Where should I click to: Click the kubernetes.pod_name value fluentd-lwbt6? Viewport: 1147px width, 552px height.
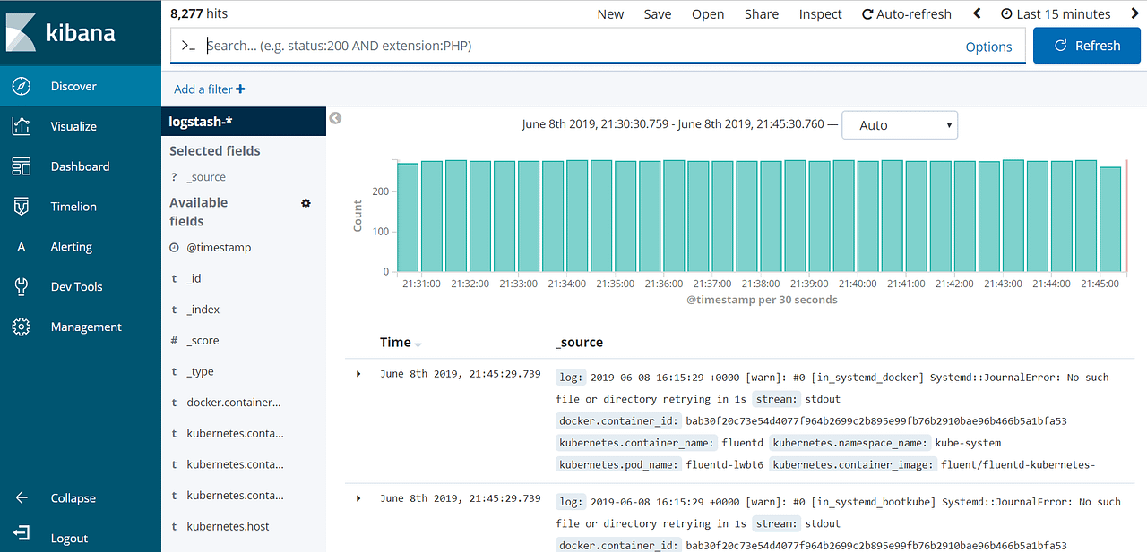(724, 465)
